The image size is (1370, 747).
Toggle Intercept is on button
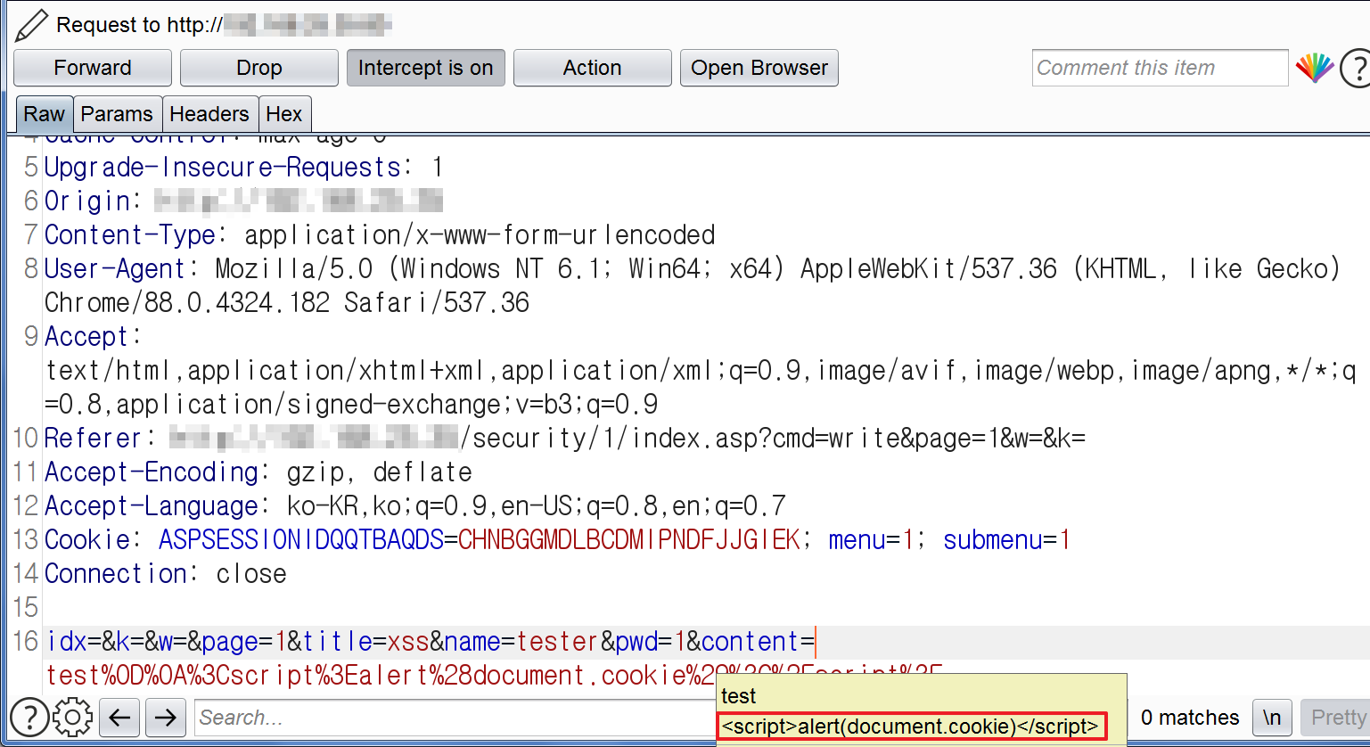pyautogui.click(x=425, y=68)
